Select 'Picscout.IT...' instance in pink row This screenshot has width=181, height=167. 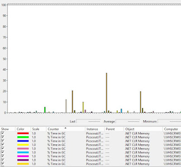[x=95, y=148]
